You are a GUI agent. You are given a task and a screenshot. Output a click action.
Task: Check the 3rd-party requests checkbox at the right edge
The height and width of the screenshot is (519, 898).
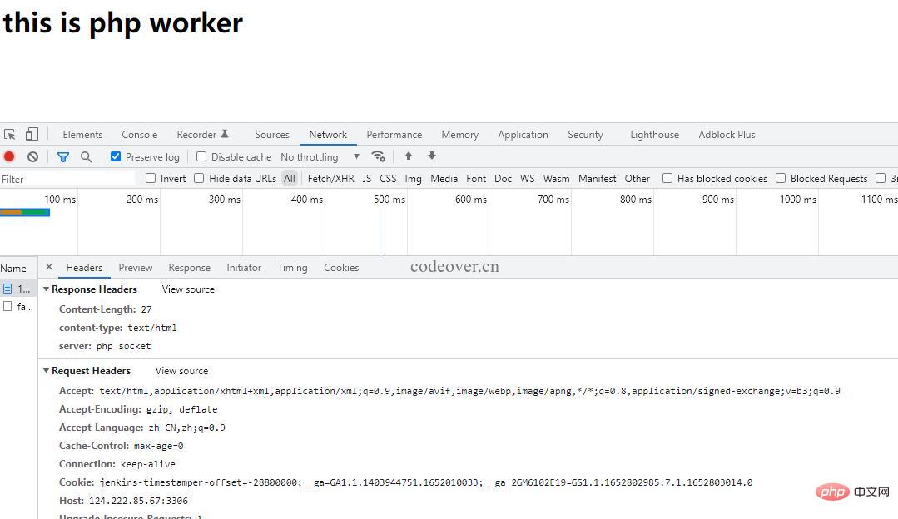pyautogui.click(x=881, y=178)
